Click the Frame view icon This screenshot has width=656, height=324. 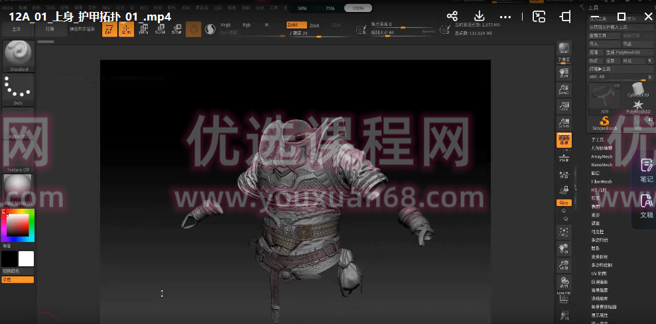pyautogui.click(x=564, y=233)
